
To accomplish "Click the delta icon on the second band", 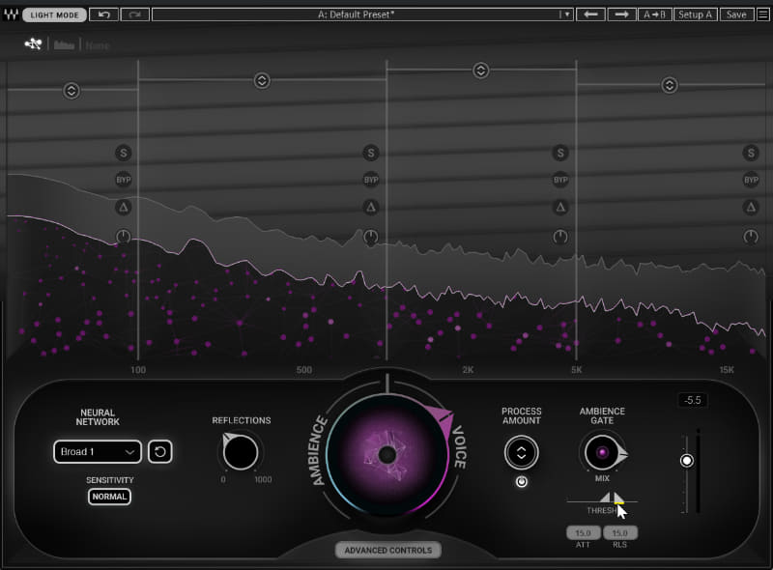I will (371, 207).
